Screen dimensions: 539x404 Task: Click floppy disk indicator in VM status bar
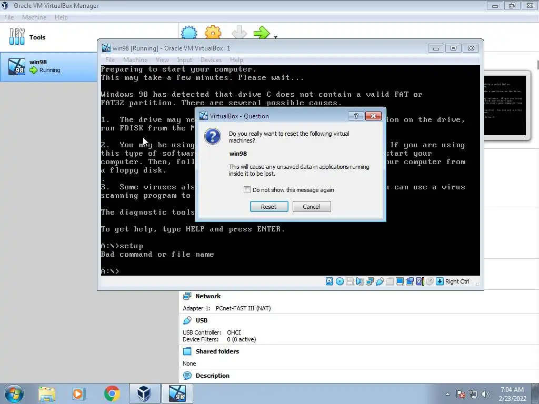350,281
